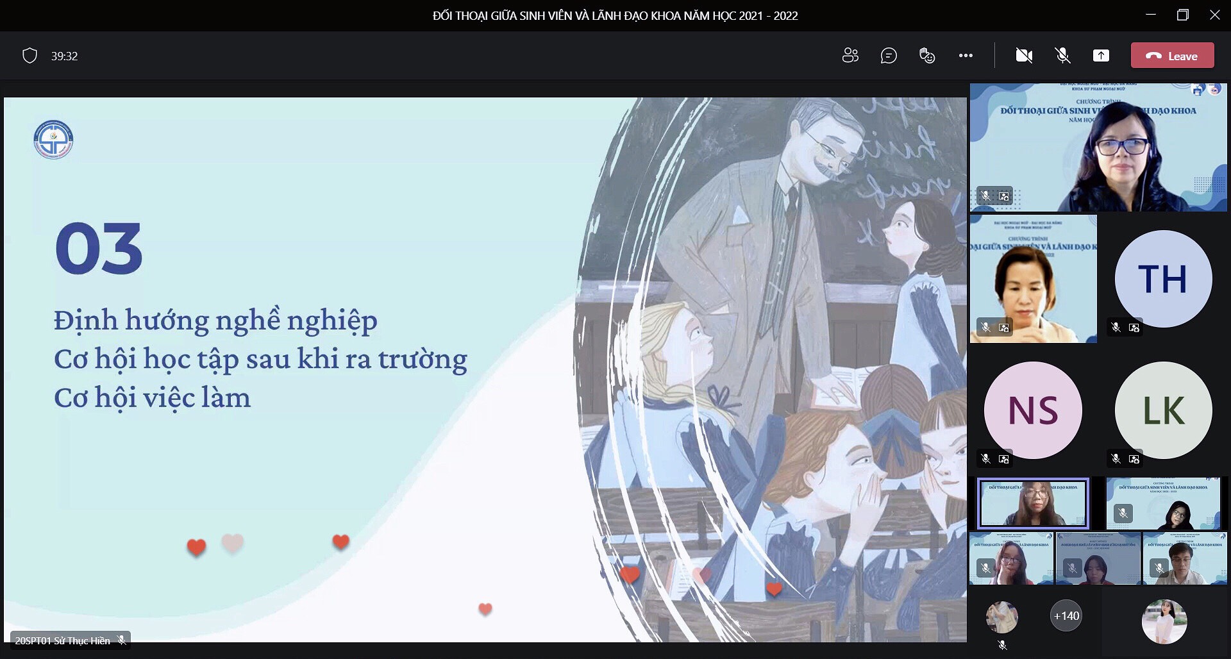1231x659 pixels.
Task: Click slide text Cơ hội học tập sau khi ra trường
Action: pyautogui.click(x=260, y=360)
